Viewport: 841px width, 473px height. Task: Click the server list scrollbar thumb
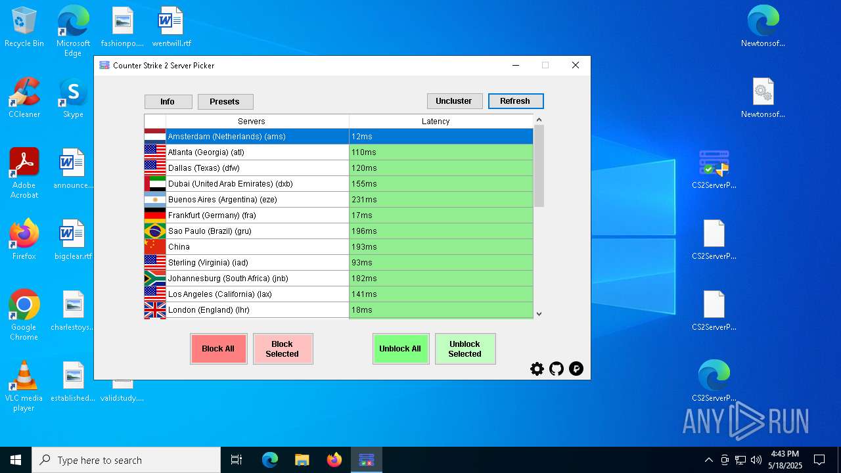[x=539, y=166]
